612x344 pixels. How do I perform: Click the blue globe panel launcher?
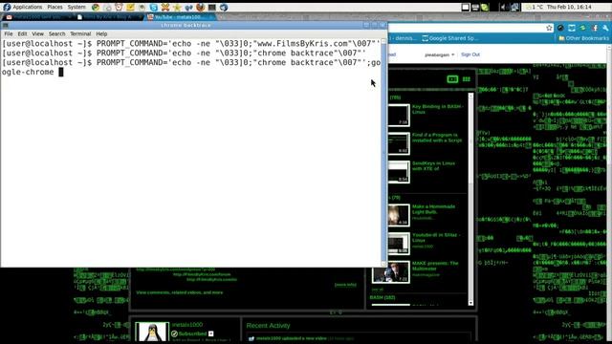coord(224,7)
